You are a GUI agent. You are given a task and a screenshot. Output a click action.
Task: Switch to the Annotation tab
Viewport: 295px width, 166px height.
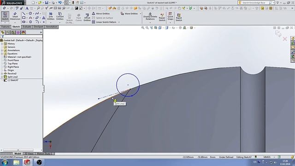click(x=52, y=27)
